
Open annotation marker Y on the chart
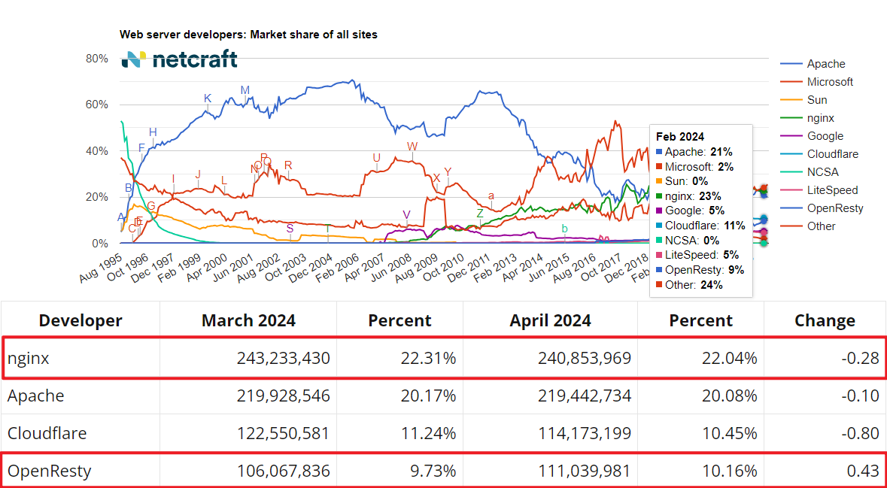(448, 172)
